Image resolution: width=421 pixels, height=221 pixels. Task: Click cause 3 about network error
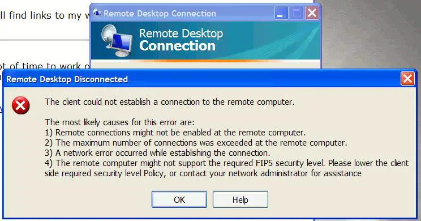point(157,153)
